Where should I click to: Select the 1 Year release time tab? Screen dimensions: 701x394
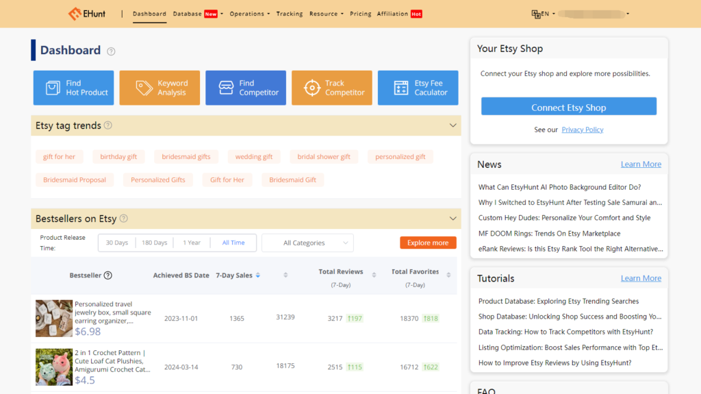coord(192,243)
